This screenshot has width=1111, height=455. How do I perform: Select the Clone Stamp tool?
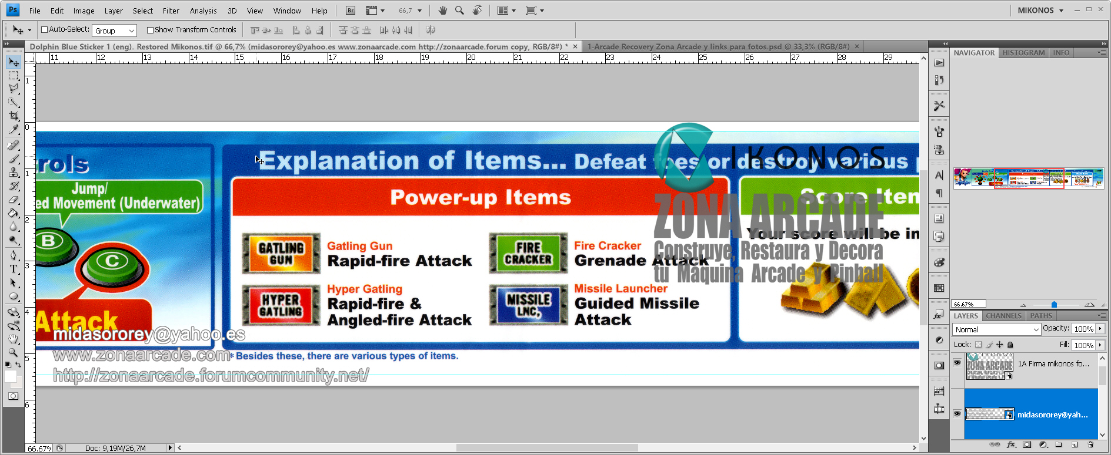[x=14, y=172]
